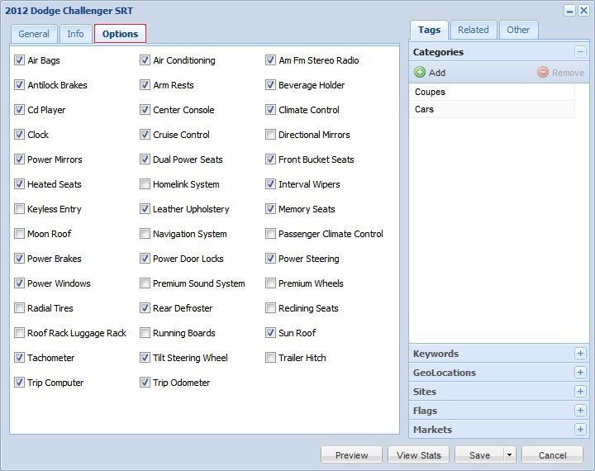Open the Flags section plus icon

pos(580,411)
